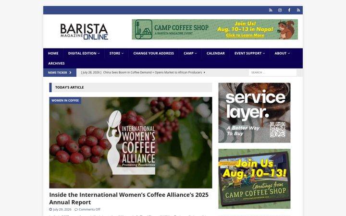Open the Camp Coffee Shop banner ad

coord(215,30)
